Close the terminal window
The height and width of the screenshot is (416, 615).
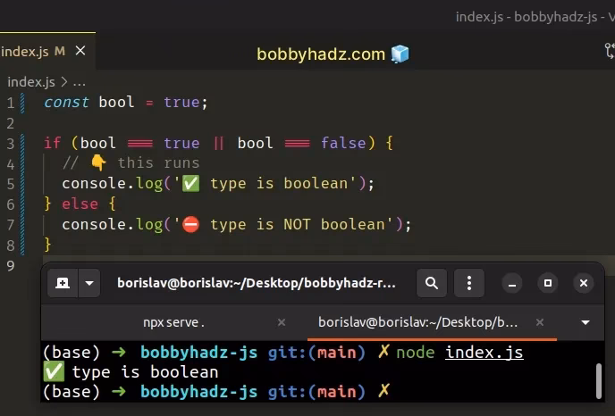click(584, 283)
